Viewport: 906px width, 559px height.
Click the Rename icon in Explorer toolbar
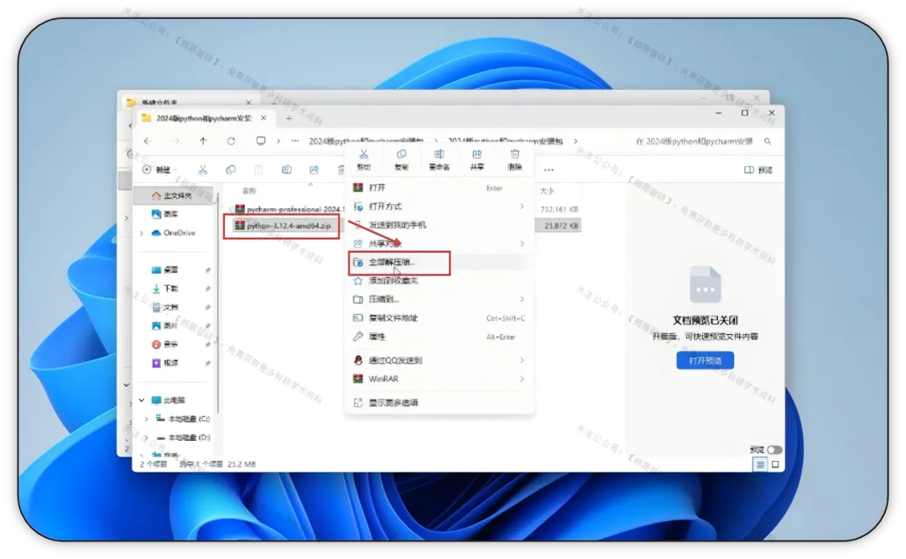tap(286, 170)
